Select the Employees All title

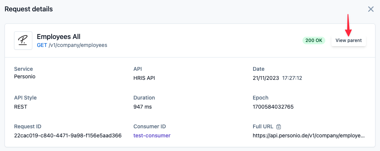tap(59, 37)
